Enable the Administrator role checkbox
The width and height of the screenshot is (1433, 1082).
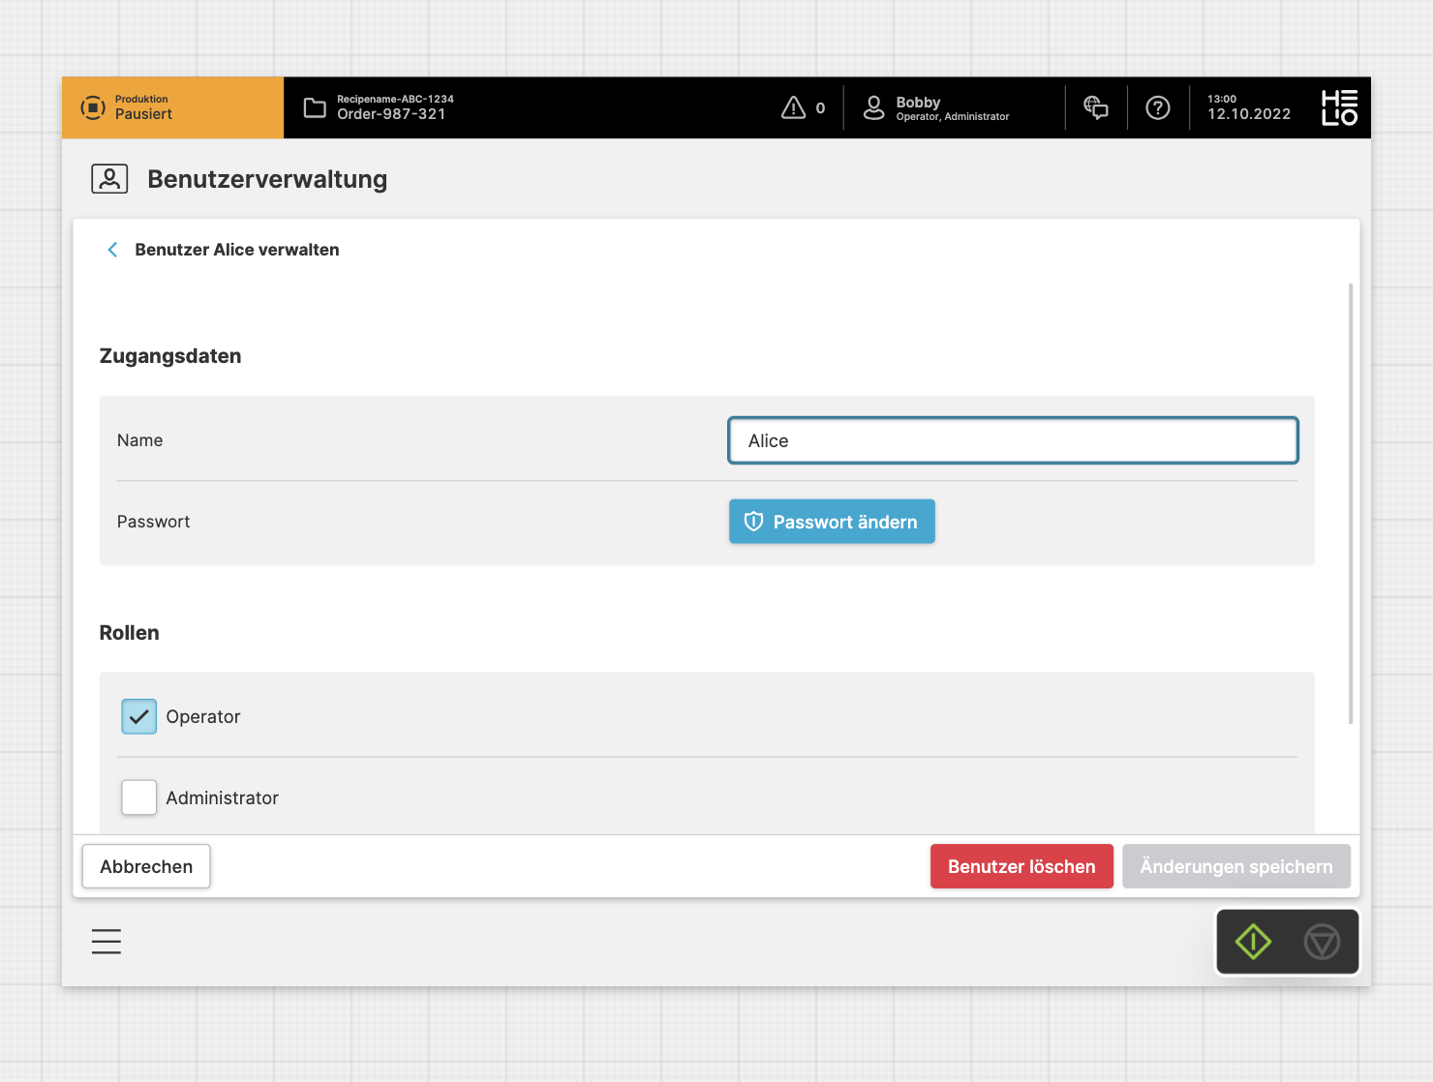pos(139,797)
